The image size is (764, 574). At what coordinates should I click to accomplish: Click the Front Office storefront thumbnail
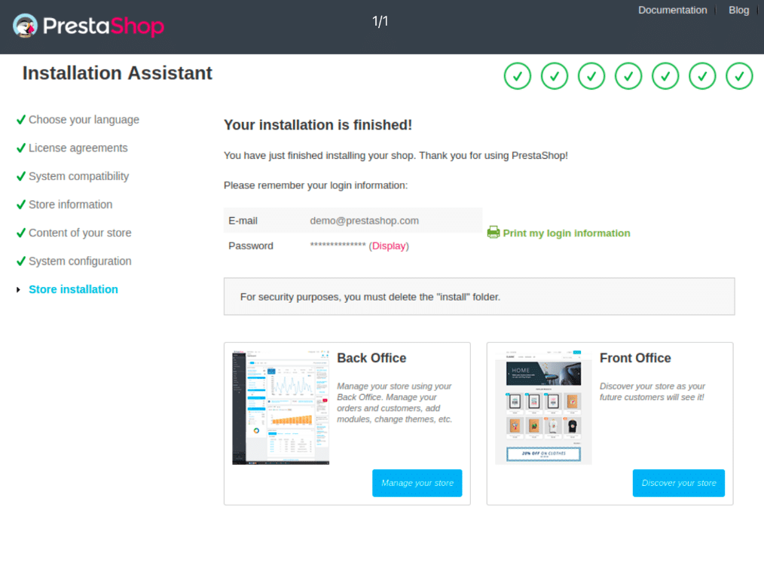pyautogui.click(x=543, y=408)
